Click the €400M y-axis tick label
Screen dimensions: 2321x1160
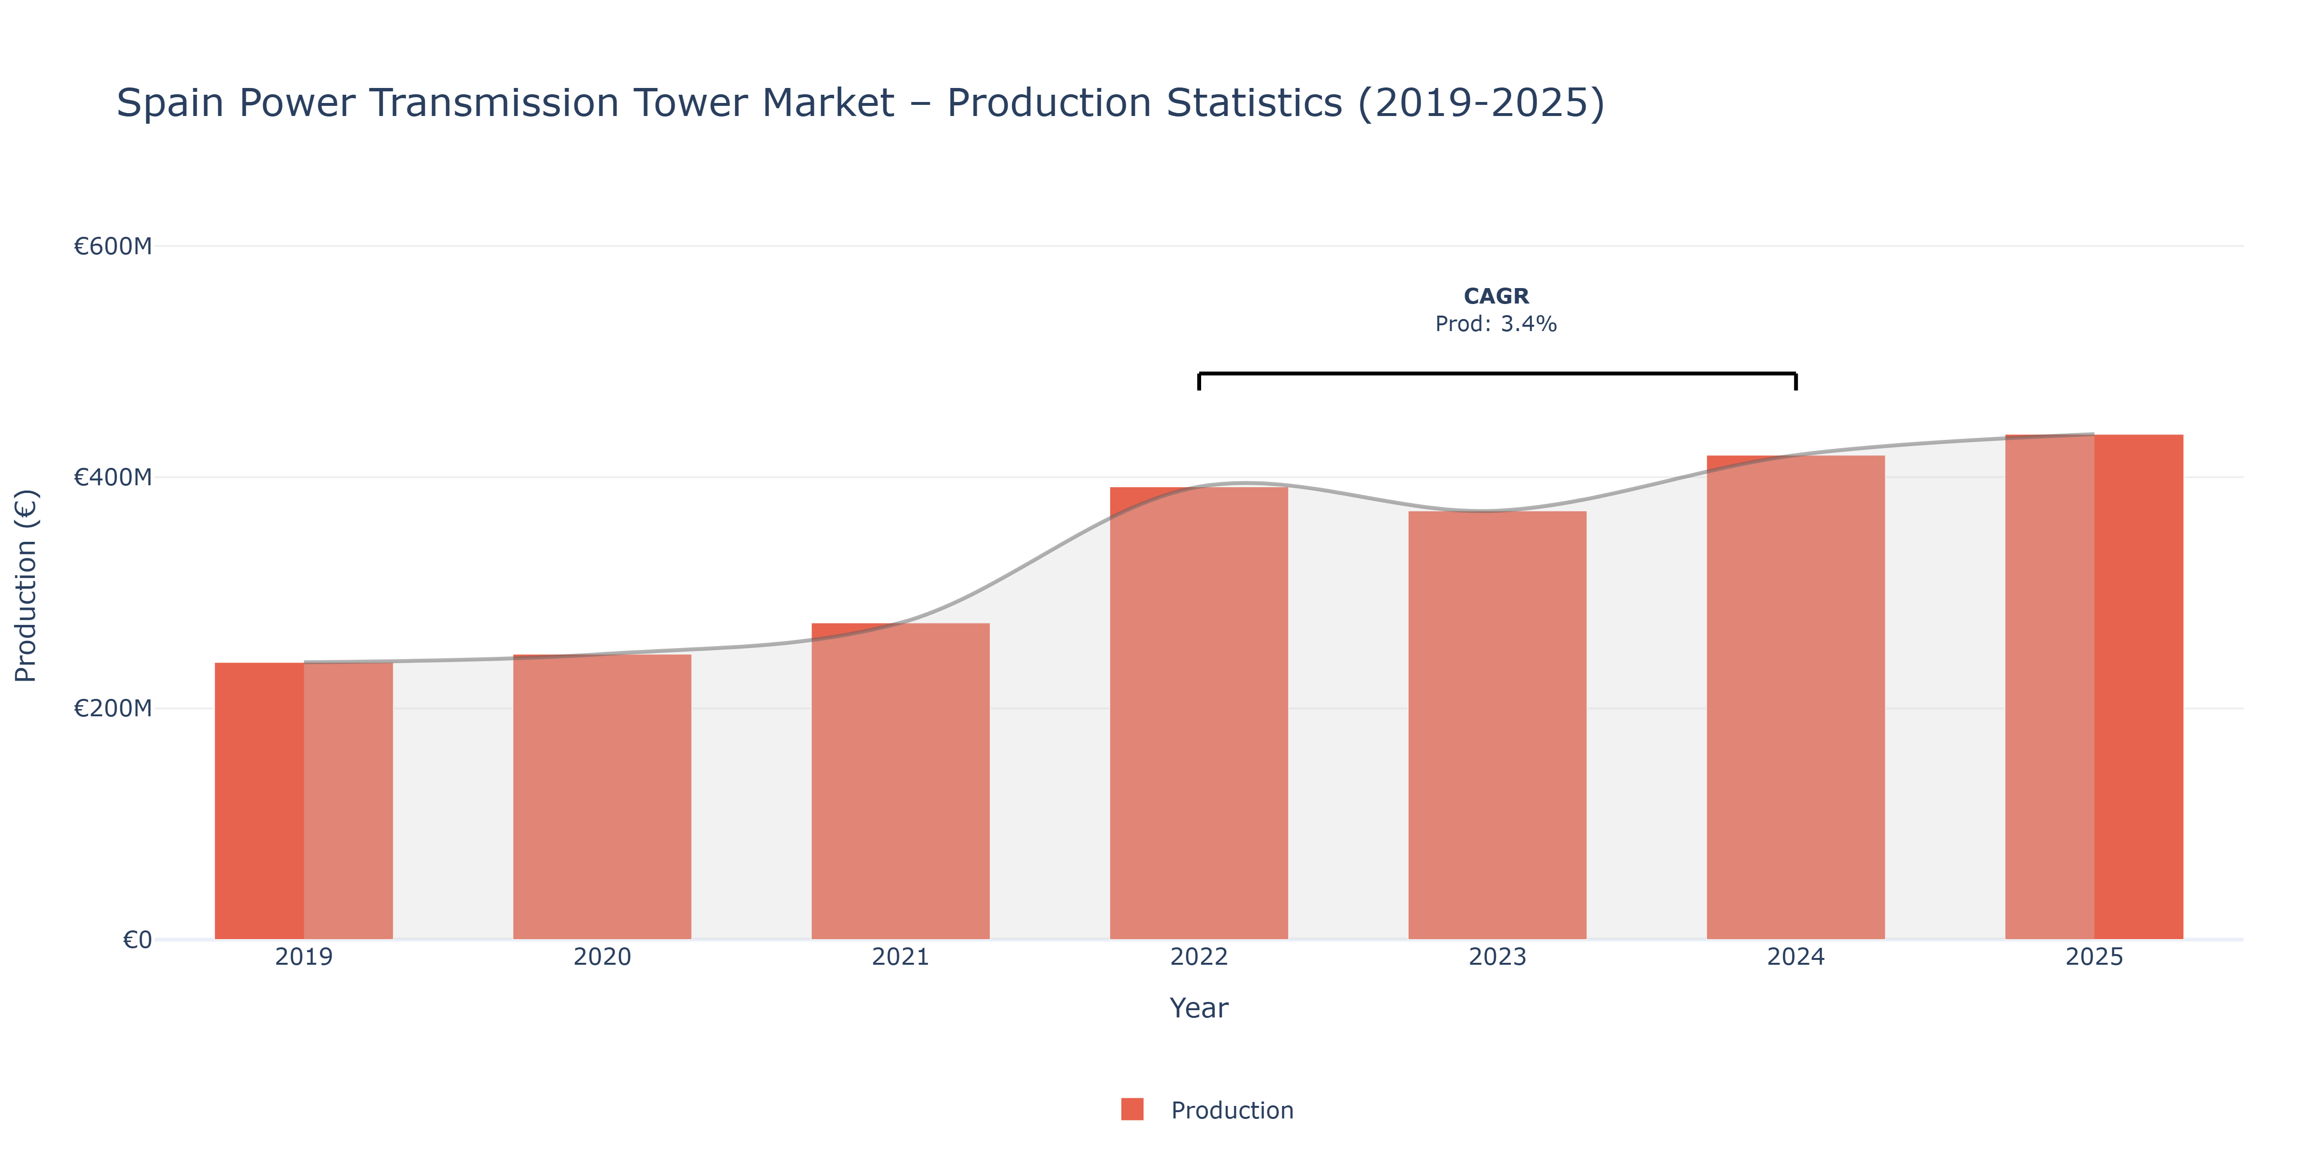click(x=113, y=478)
